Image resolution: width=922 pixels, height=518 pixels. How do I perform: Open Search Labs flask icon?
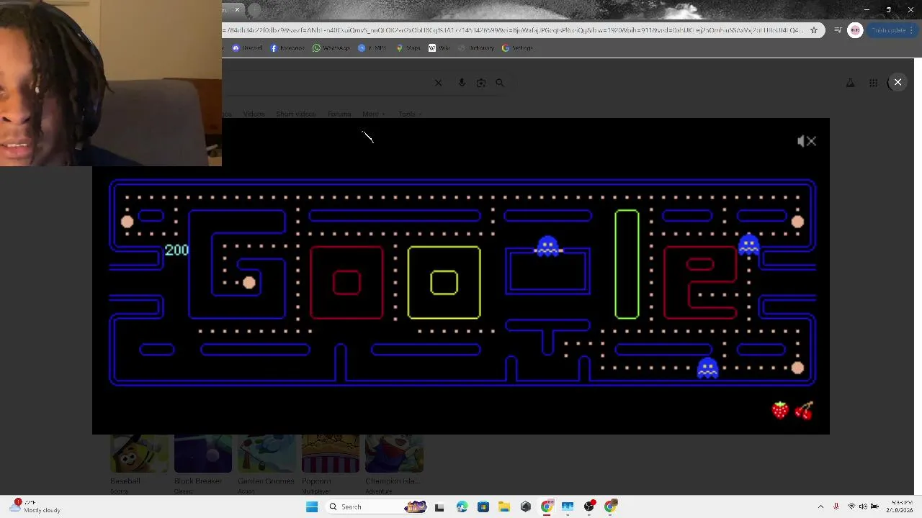point(850,83)
